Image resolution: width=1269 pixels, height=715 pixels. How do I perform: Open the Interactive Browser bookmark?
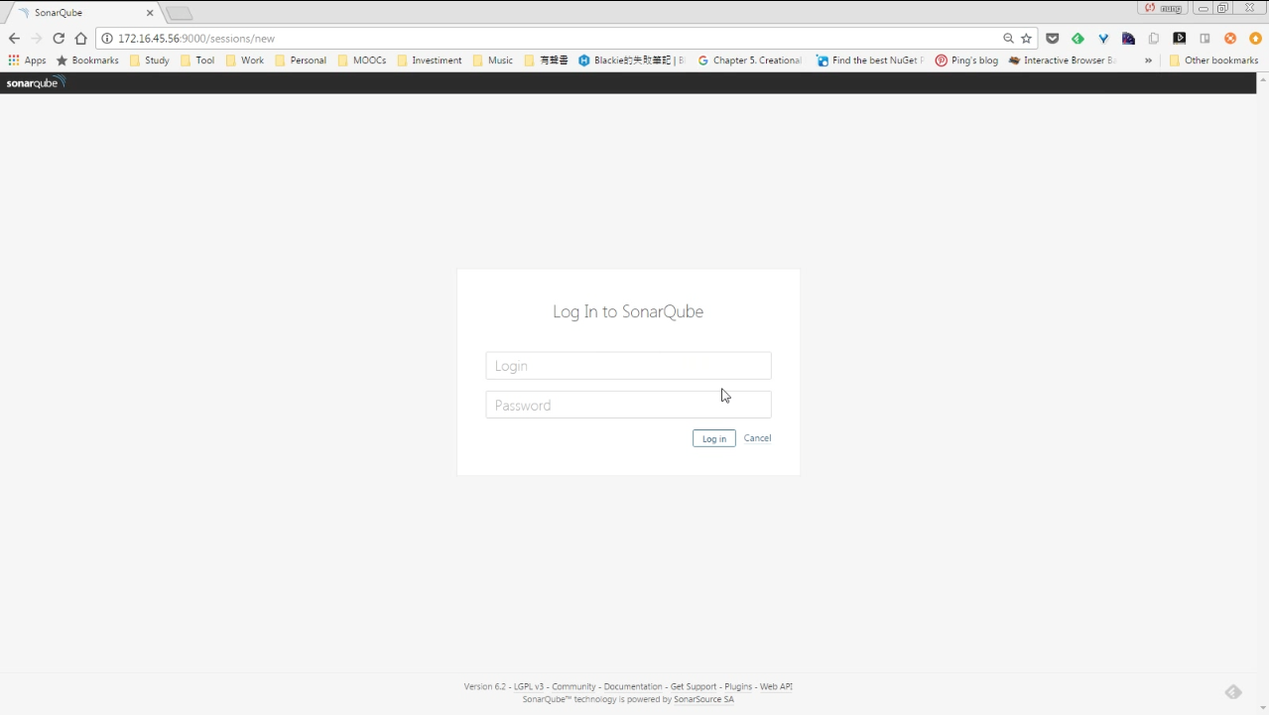1062,60
